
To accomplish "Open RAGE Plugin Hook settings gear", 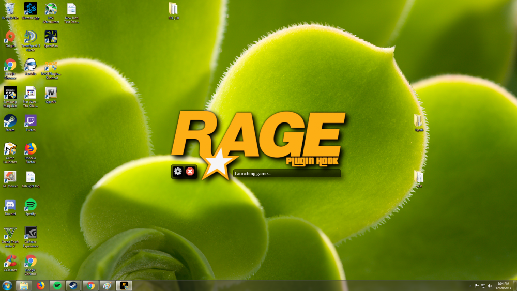I will pos(178,172).
